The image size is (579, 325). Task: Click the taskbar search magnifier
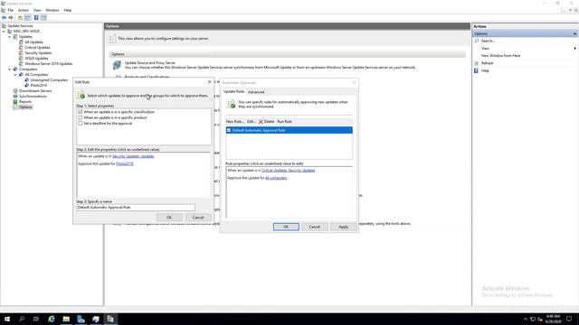point(22,319)
